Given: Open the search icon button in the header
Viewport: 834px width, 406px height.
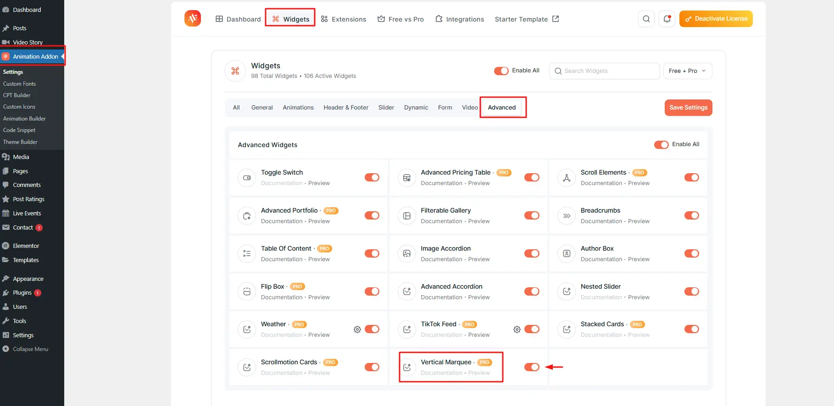Looking at the screenshot, I should (646, 19).
